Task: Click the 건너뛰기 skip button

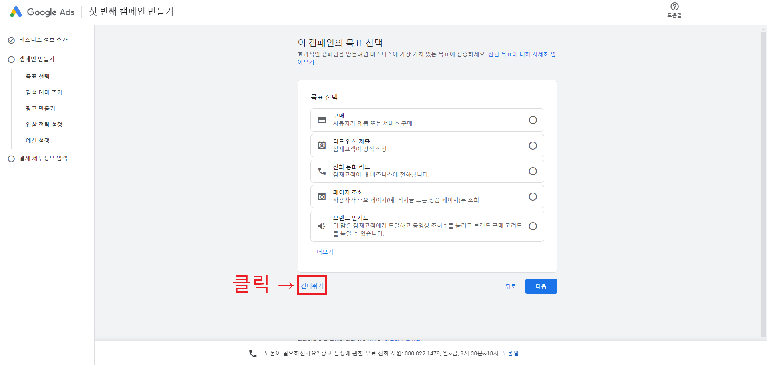Action: tap(312, 285)
